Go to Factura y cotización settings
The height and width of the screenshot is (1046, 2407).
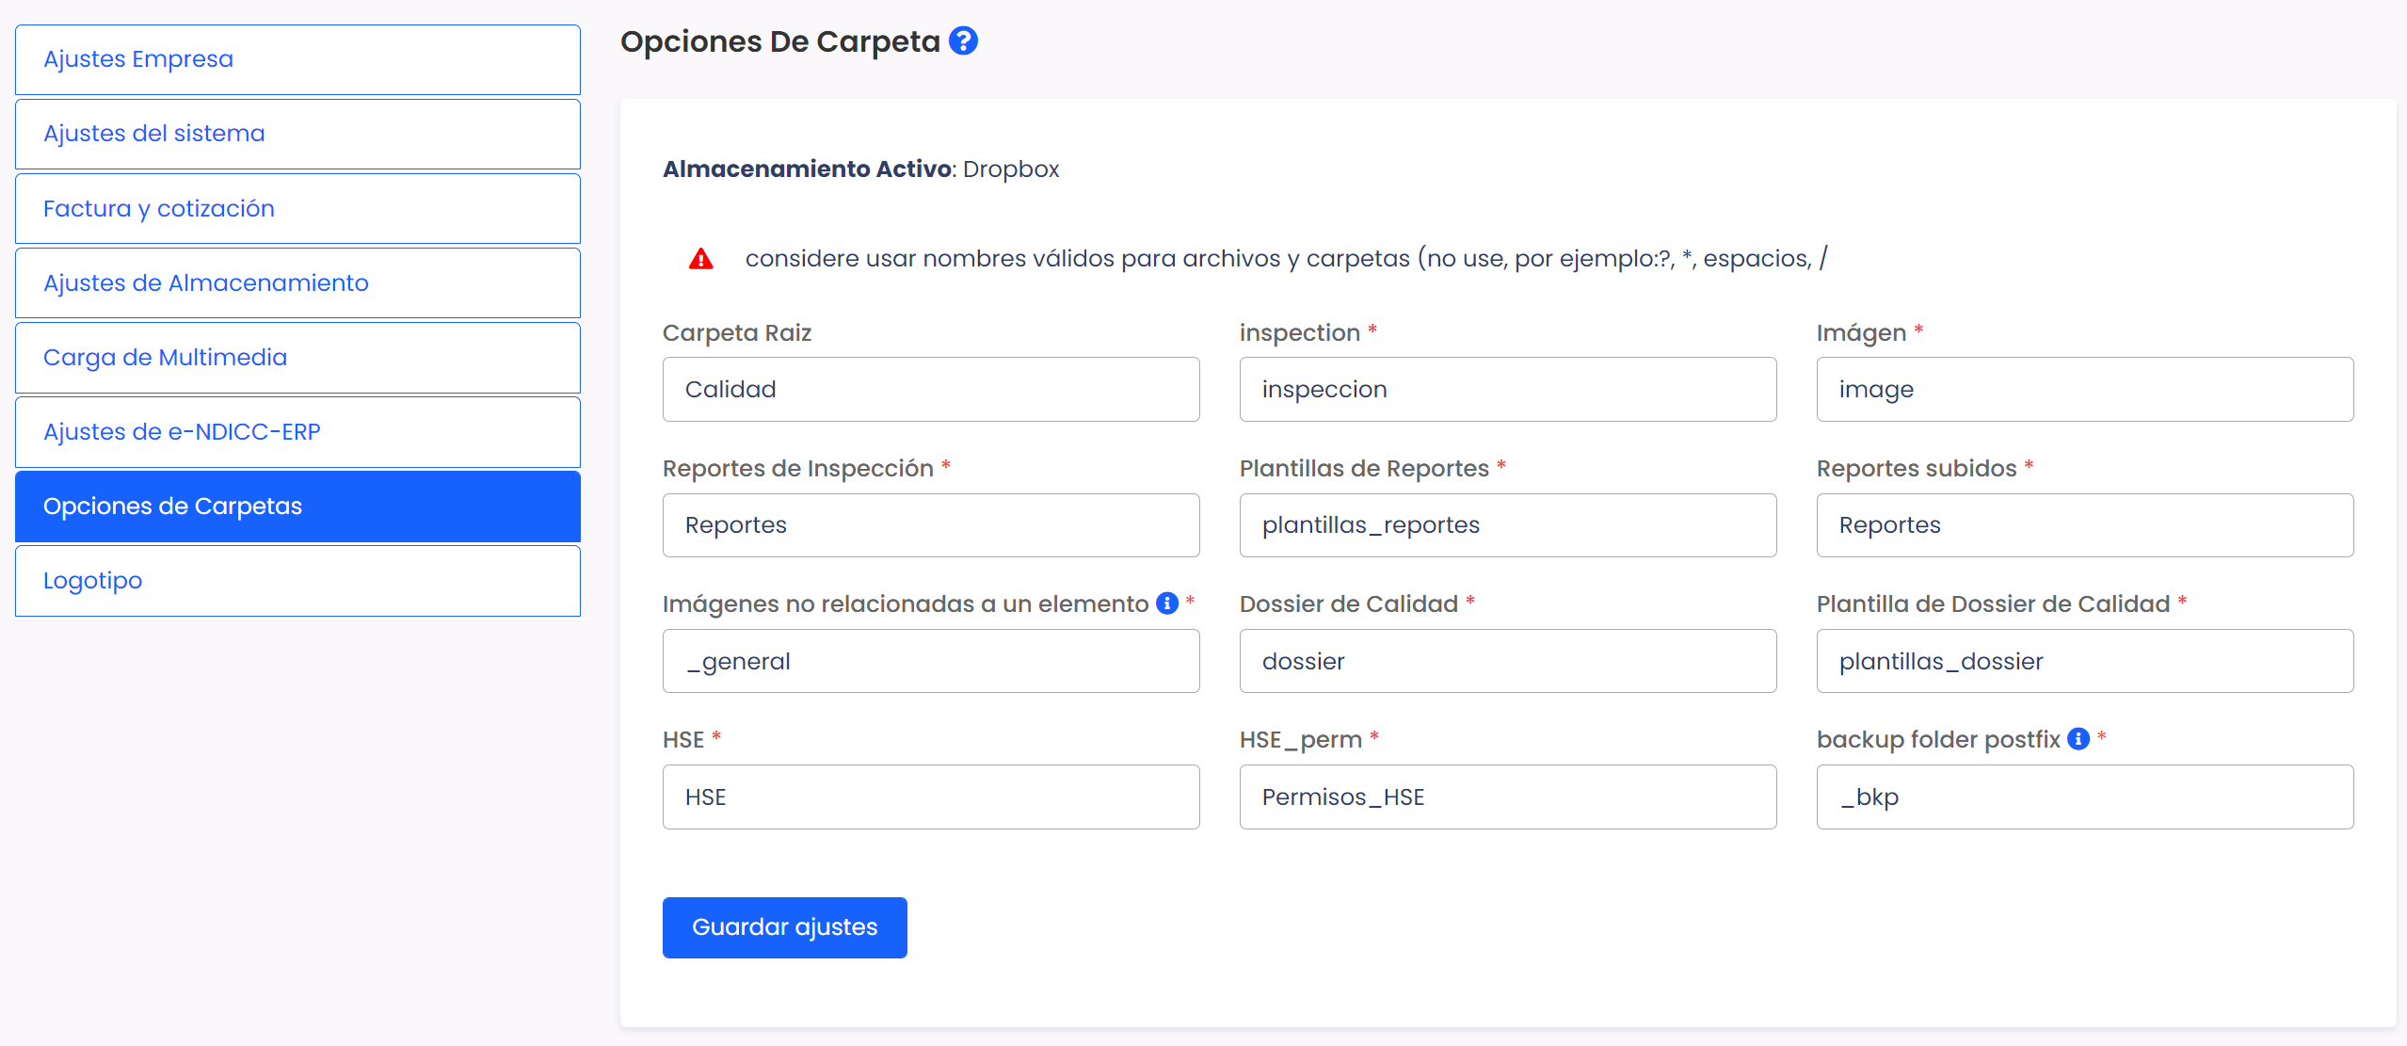(297, 208)
